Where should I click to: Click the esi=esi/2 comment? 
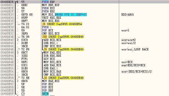click(x=128, y=43)
